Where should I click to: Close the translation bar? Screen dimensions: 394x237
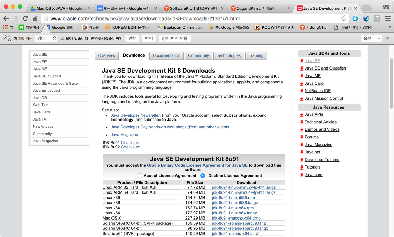[x=388, y=38]
